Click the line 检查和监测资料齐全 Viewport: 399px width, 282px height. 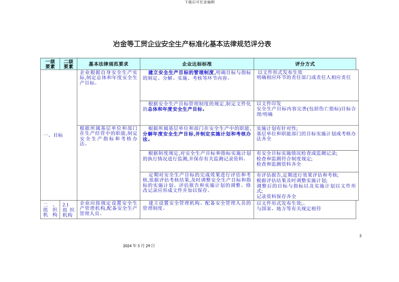(278, 164)
